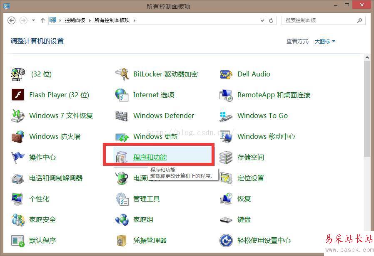This screenshot has height=256, width=374.
Task: Open the Windows 防火墙 icon
Action: click(18, 136)
